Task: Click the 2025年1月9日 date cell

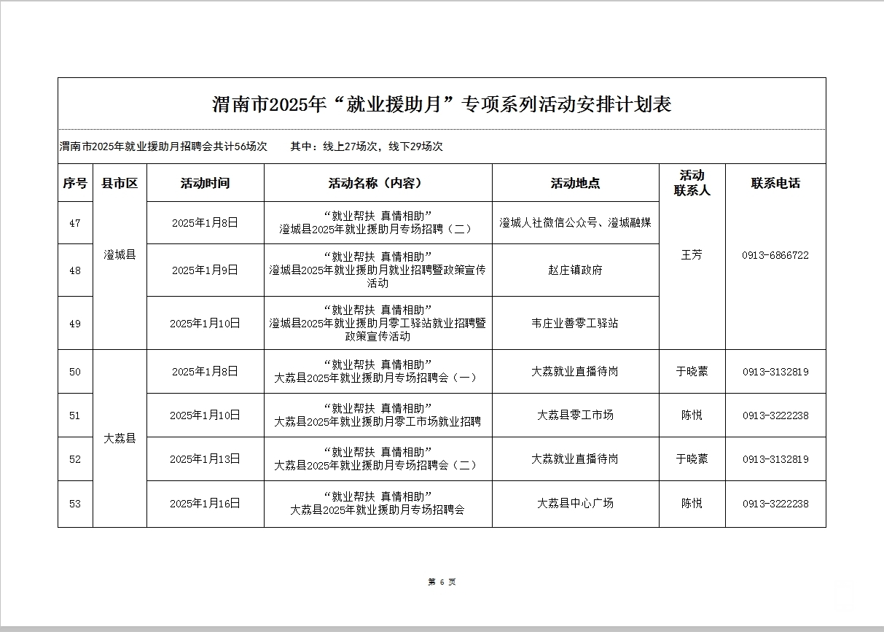Action: click(x=205, y=270)
